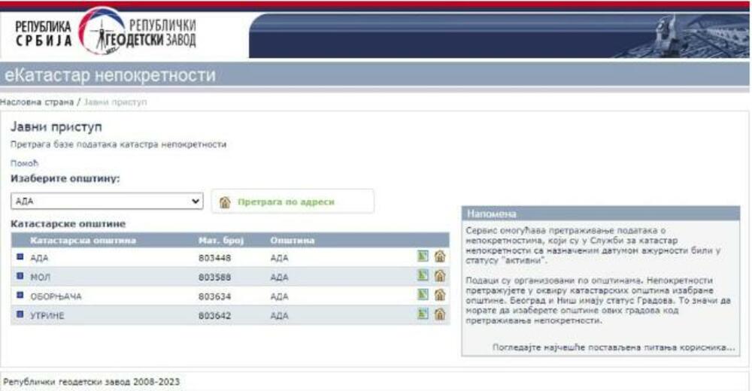Select cadastral municipality АДА
Viewport: 752px width, 391px height.
[39, 258]
